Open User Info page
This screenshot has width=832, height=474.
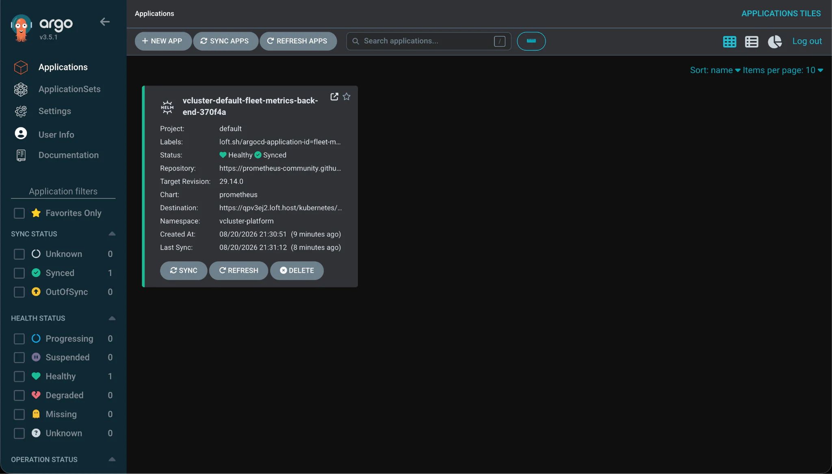point(56,135)
